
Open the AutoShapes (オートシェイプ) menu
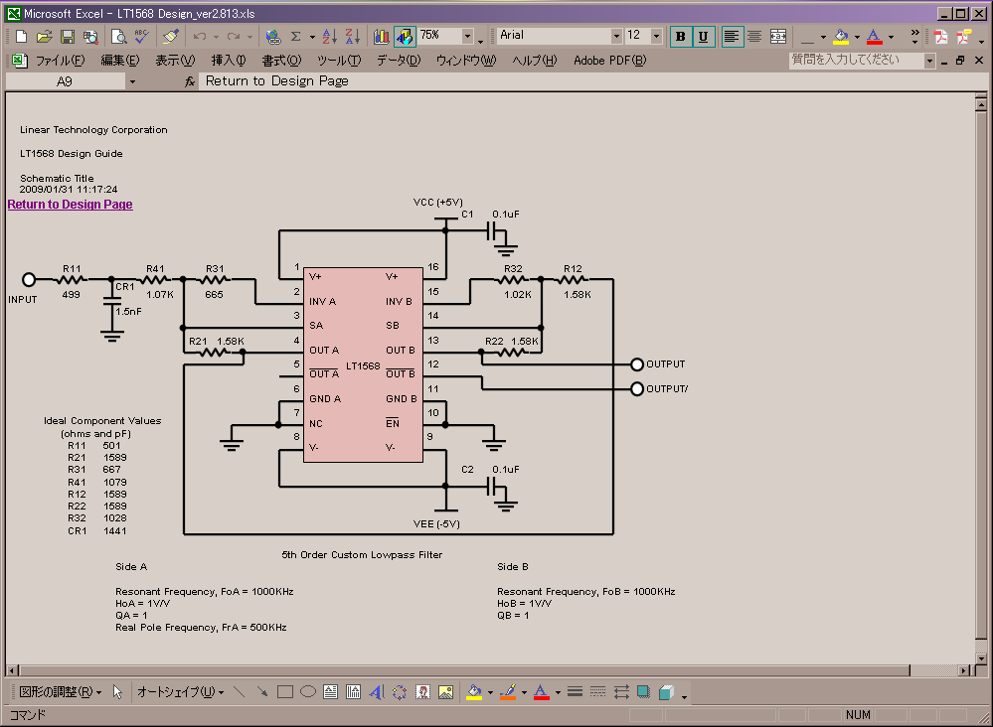point(181,692)
